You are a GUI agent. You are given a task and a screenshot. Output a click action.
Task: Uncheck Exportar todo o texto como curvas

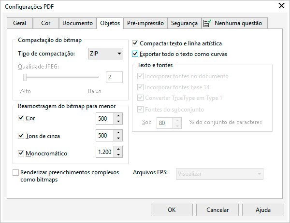coord(135,54)
